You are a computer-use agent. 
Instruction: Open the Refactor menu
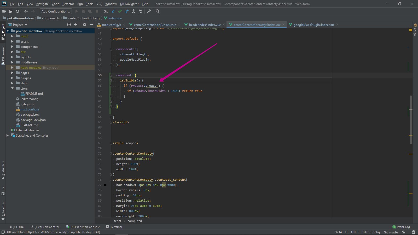(68, 4)
